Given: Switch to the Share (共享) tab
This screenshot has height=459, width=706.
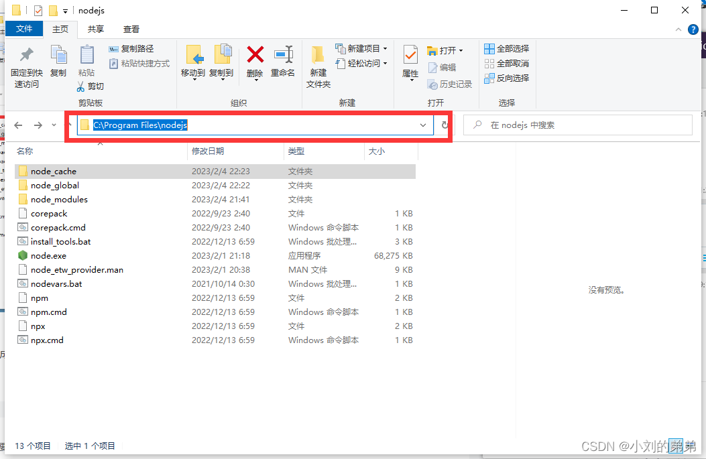Looking at the screenshot, I should [95, 29].
